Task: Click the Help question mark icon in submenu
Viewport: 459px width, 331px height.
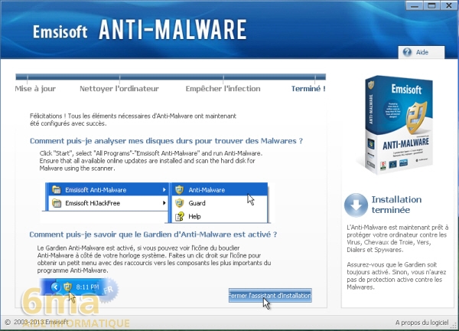Action: 180,216
